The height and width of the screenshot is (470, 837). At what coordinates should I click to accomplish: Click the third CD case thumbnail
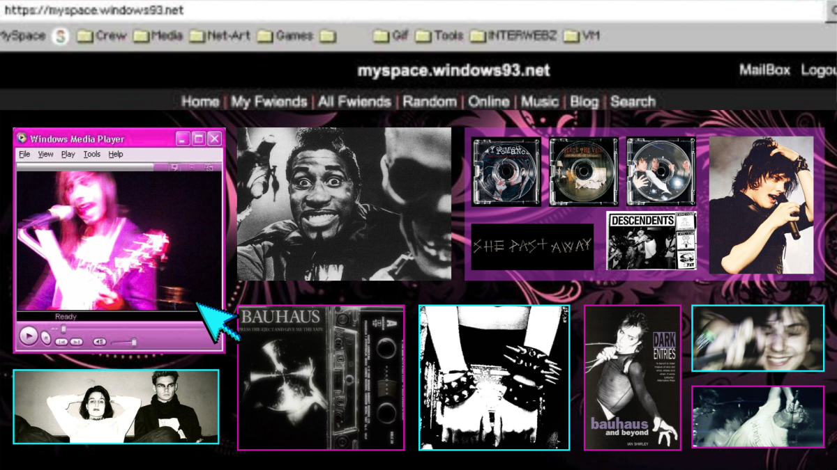661,171
